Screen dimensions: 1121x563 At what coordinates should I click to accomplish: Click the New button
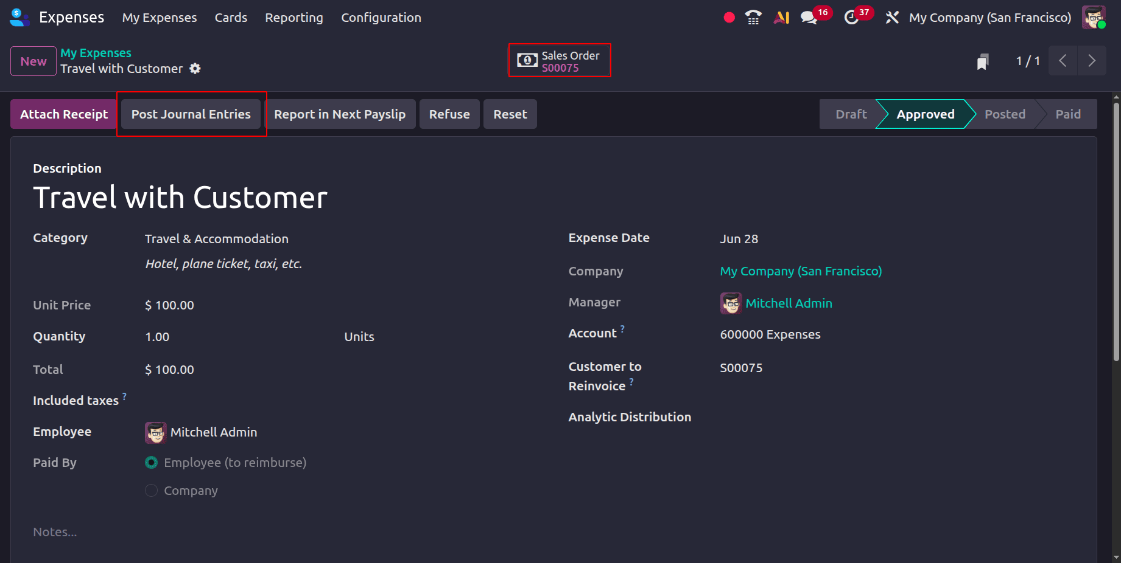[33, 61]
